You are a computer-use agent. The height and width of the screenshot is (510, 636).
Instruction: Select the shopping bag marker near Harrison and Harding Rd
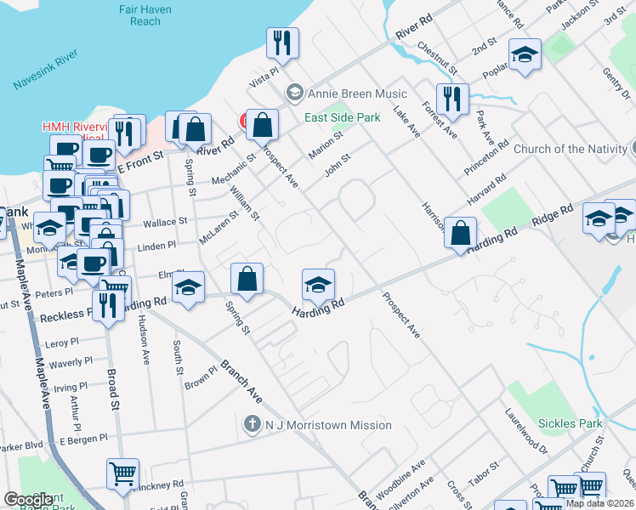point(460,233)
